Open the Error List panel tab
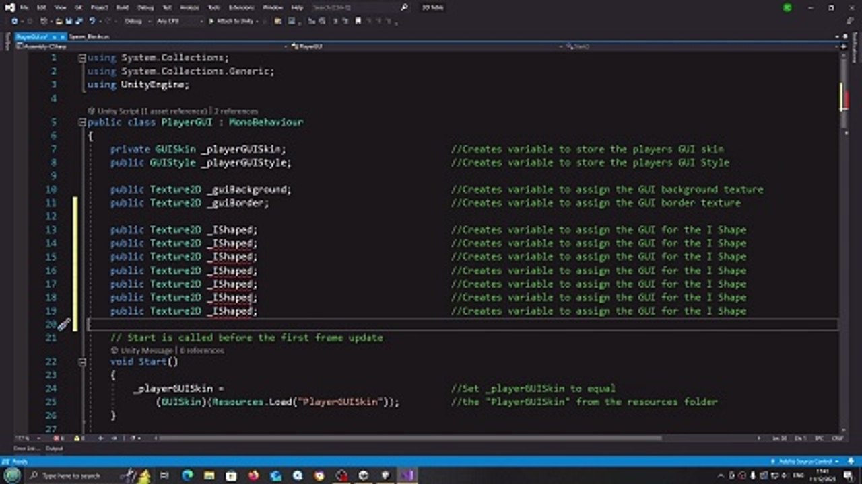Screen dimensions: 862x484 coord(27,448)
